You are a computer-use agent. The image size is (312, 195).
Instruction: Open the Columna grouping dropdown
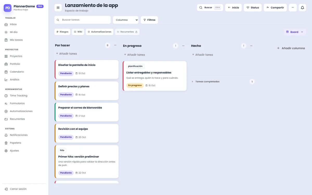[126, 20]
